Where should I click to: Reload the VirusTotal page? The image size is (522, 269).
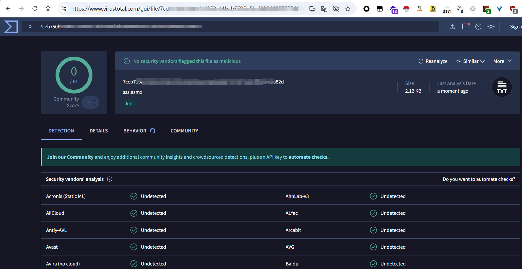[35, 9]
